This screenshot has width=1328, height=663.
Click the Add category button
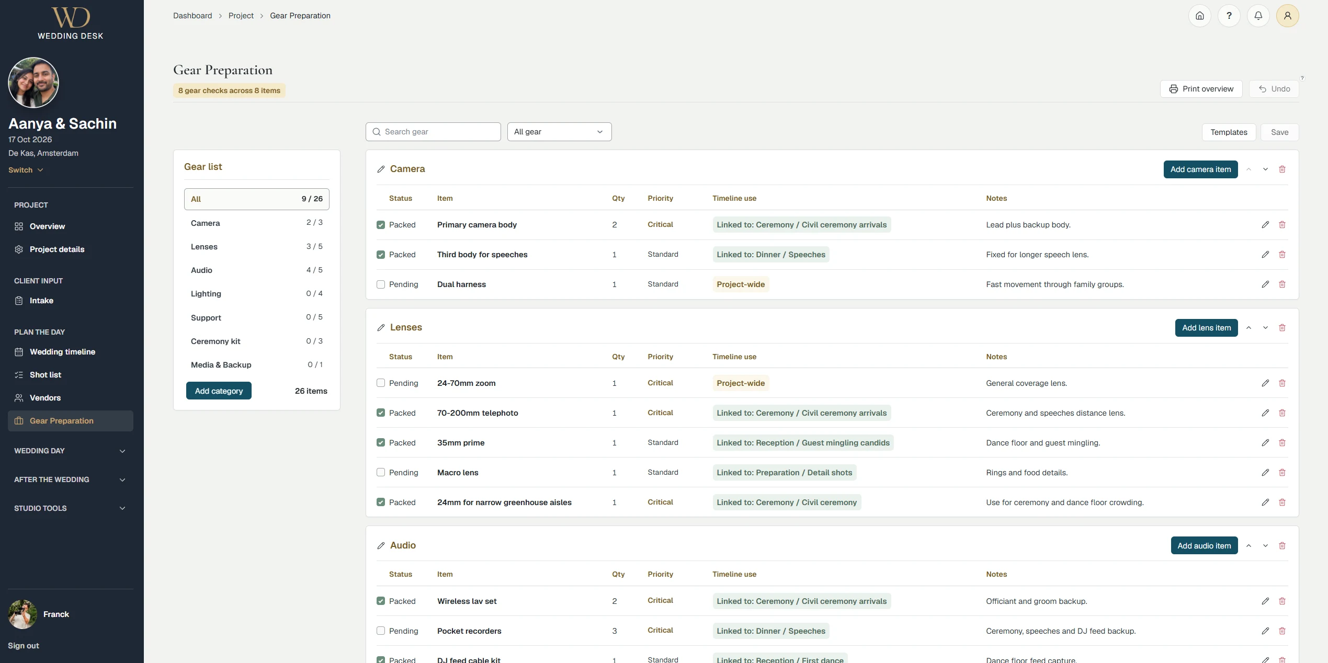click(x=219, y=391)
